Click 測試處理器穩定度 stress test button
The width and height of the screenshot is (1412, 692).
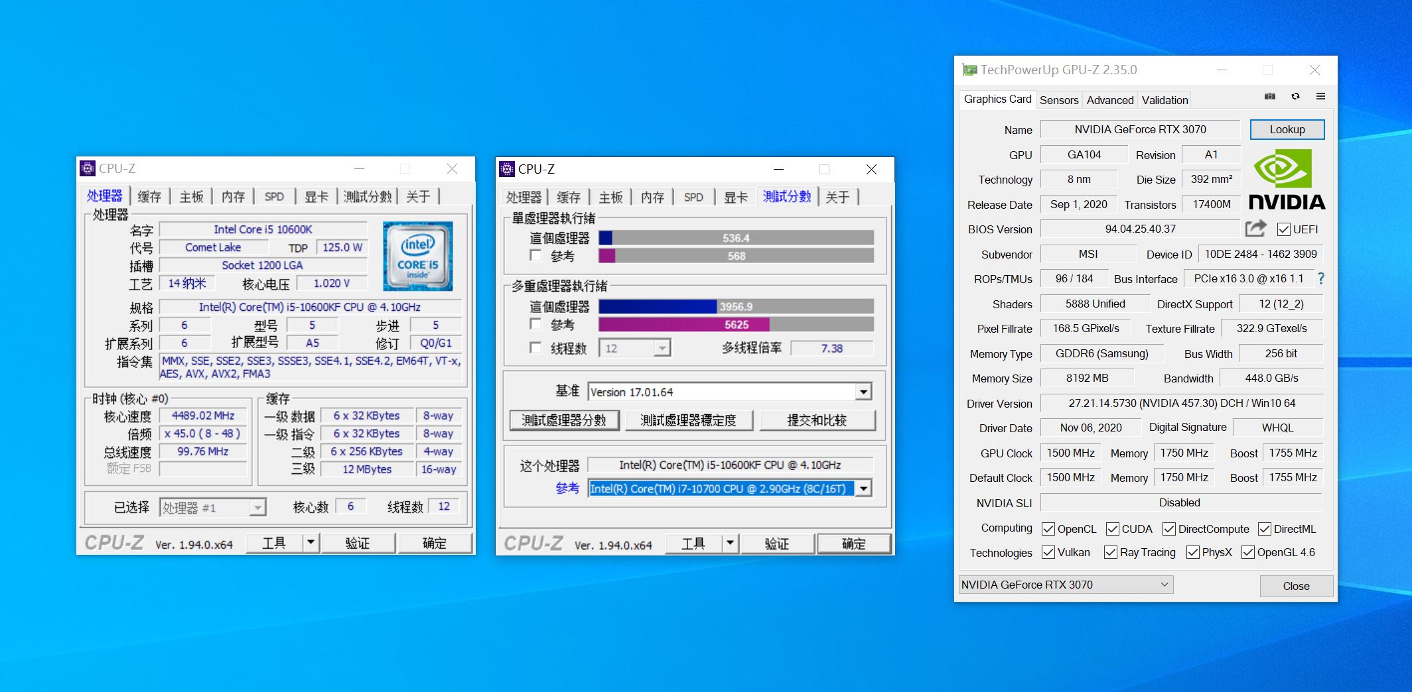tap(688, 420)
